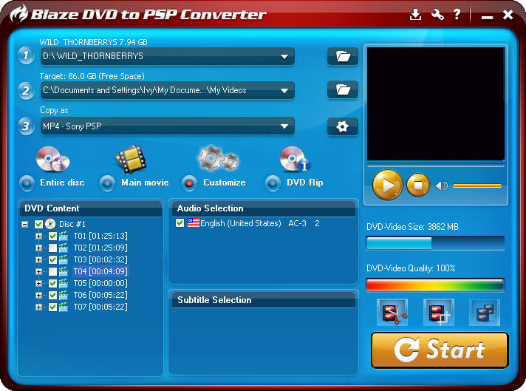
Task: Click the download icon in title bar
Action: [415, 15]
